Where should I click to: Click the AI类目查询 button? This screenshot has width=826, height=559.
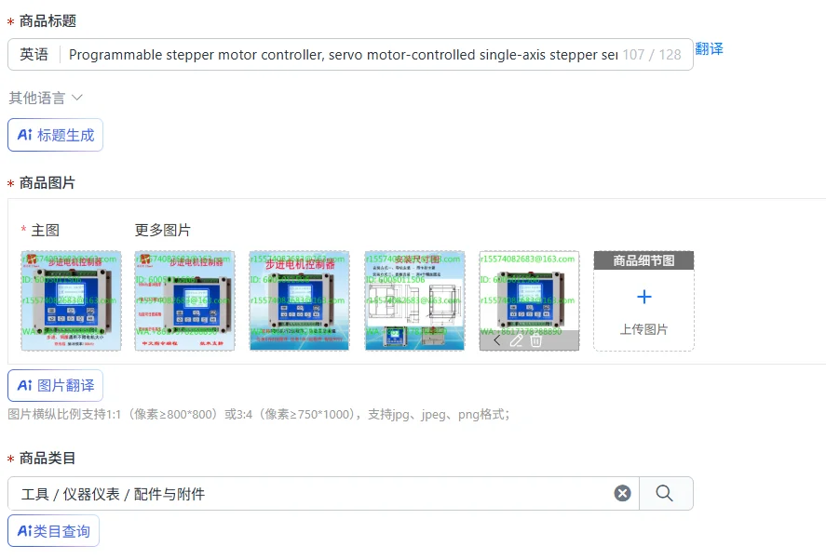(x=53, y=531)
